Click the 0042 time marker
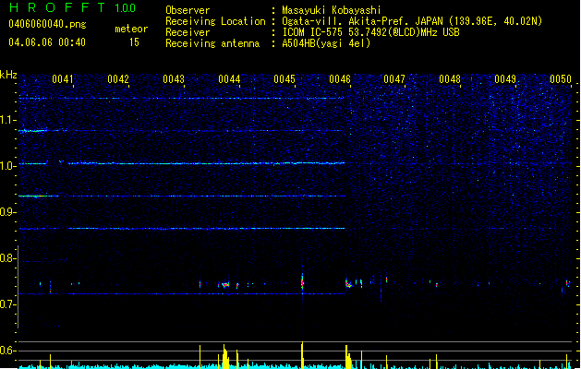 point(118,79)
